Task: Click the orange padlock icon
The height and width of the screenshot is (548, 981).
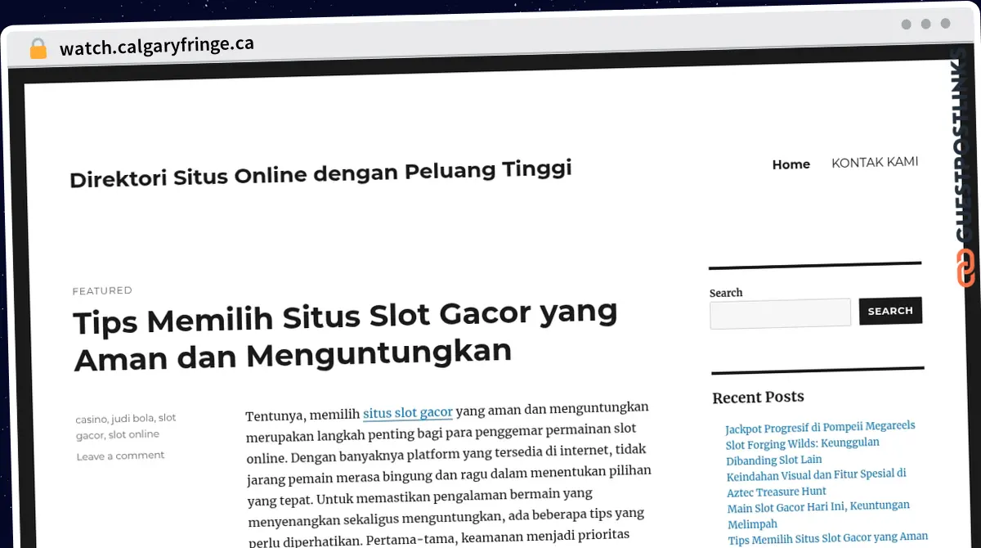Action: pos(38,48)
